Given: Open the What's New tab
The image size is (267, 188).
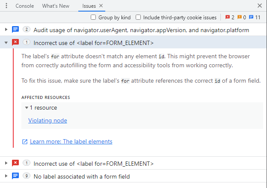Looking at the screenshot, I should pyautogui.click(x=56, y=6).
